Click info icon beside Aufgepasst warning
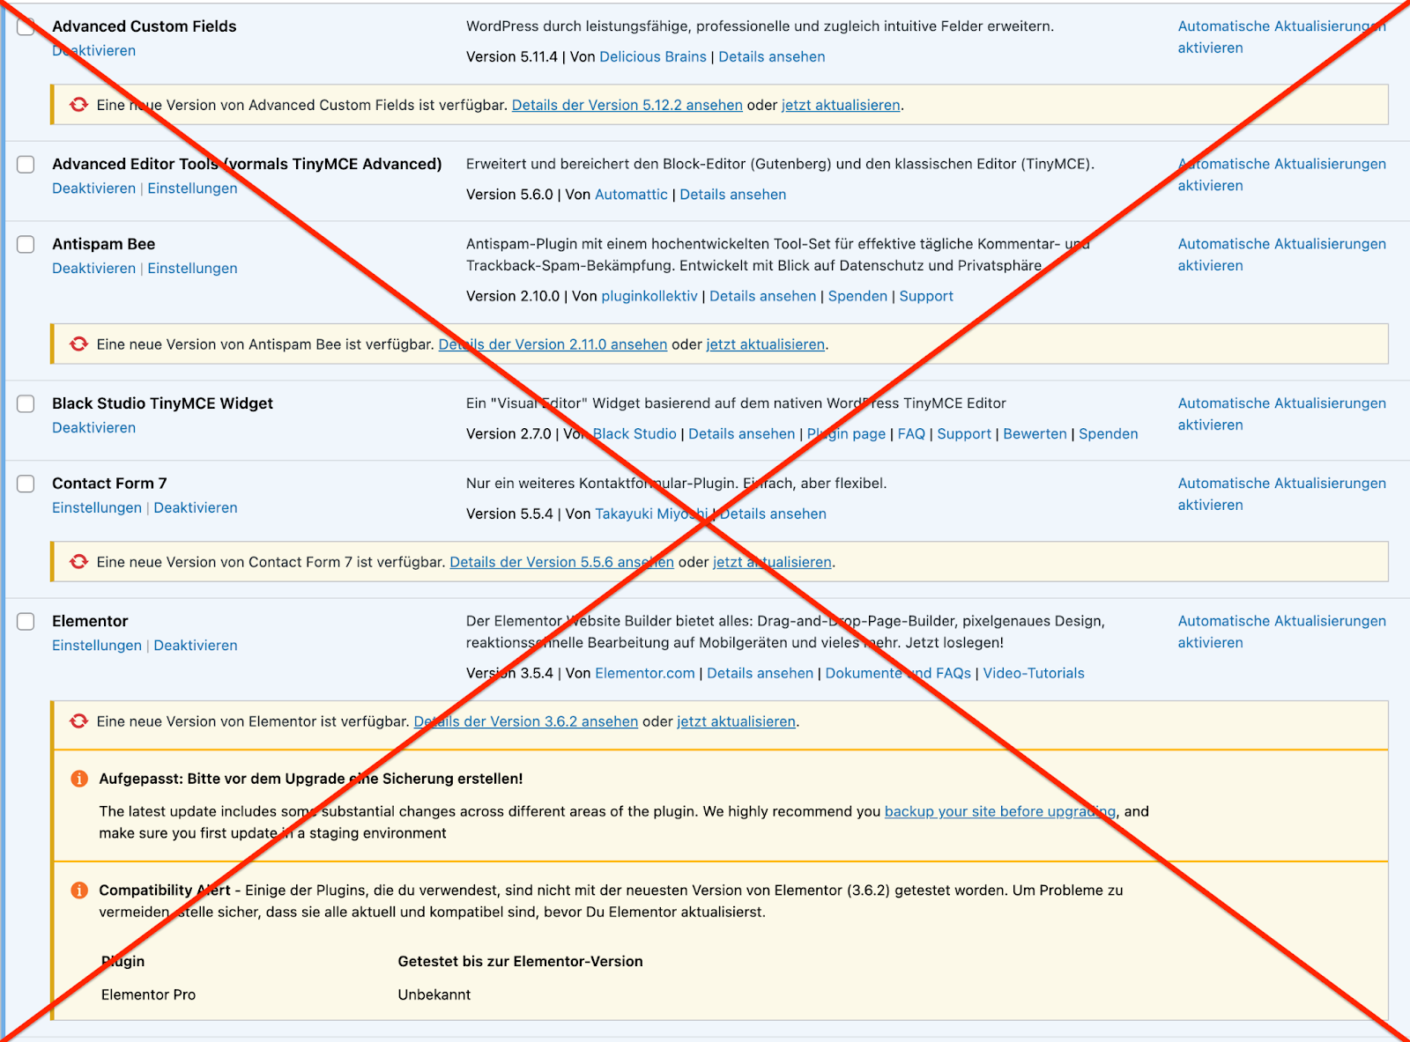 pos(78,779)
